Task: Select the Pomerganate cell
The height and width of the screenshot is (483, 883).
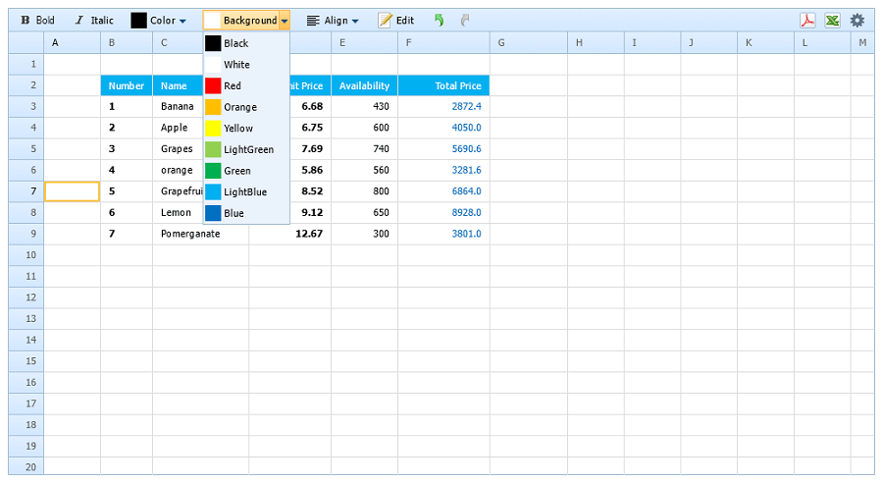Action: [x=200, y=234]
